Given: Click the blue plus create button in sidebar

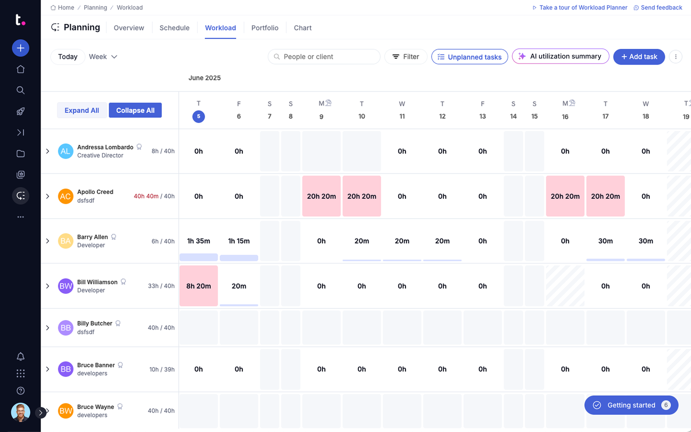Looking at the screenshot, I should click(x=20, y=48).
